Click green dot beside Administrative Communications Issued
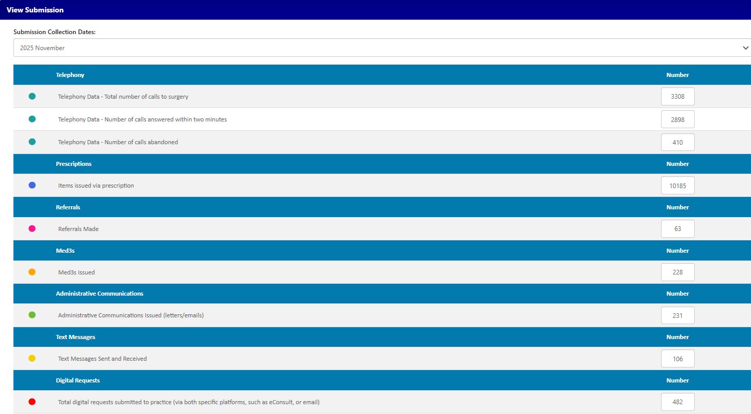 tap(32, 315)
